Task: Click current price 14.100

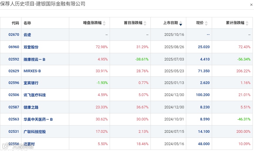Action: [x=204, y=131]
